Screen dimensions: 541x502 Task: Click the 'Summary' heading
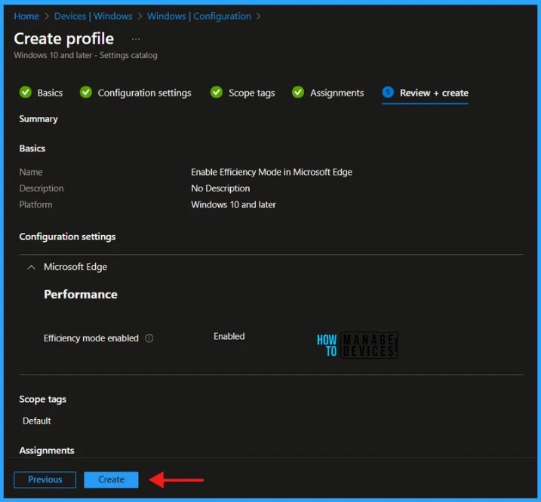point(38,119)
